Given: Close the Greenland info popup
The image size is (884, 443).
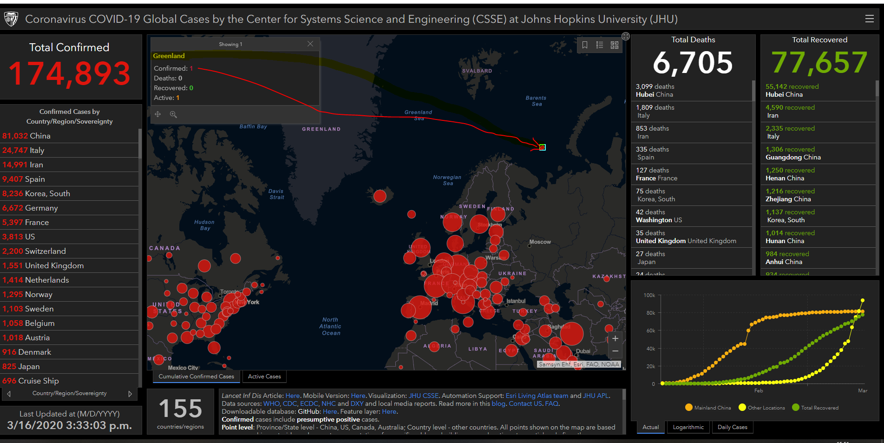Looking at the screenshot, I should point(310,44).
